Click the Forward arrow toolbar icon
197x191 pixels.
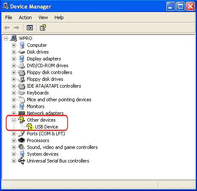tap(17, 28)
